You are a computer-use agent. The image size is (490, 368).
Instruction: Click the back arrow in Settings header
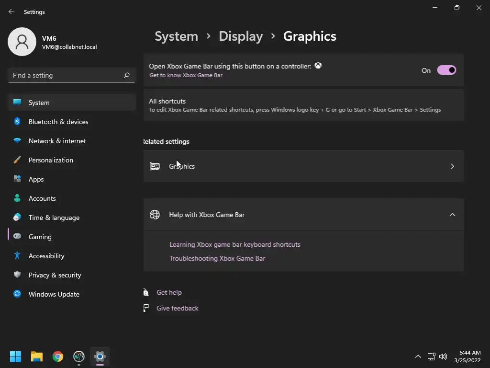coord(11,11)
